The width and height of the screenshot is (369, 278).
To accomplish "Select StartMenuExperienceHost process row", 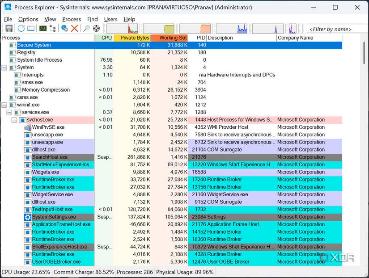I will pos(172,164).
